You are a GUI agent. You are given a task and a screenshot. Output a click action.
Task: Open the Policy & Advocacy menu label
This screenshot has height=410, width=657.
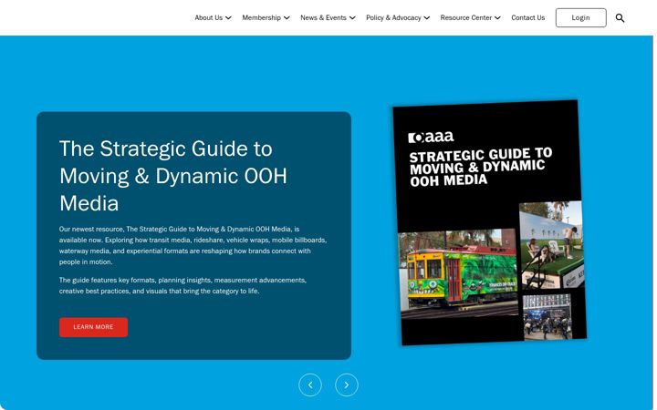tap(393, 17)
